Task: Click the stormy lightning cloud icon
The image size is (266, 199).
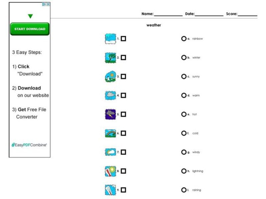Action: (110, 114)
